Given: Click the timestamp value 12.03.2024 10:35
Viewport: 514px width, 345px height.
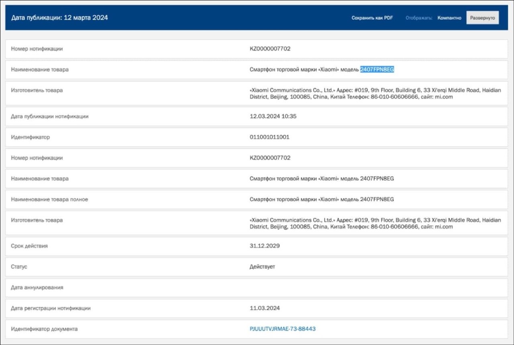Looking at the screenshot, I should [273, 117].
